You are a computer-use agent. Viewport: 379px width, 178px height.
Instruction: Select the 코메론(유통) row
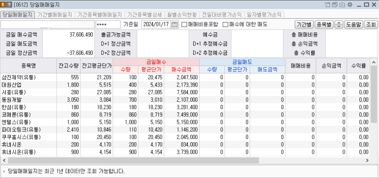click(185, 115)
